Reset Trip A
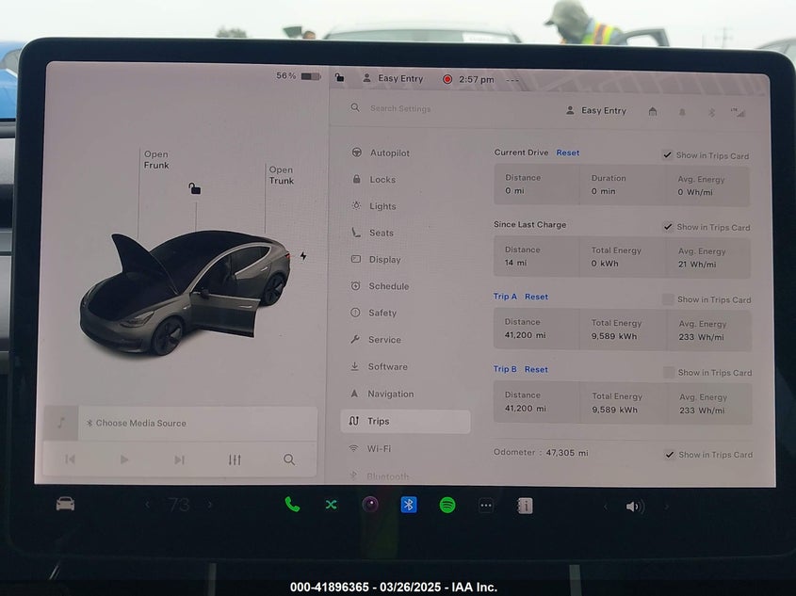 (536, 297)
